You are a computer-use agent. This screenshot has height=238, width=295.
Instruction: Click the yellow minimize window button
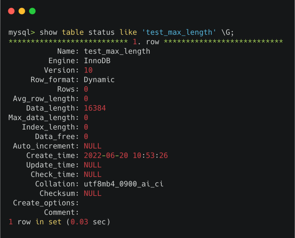point(22,11)
